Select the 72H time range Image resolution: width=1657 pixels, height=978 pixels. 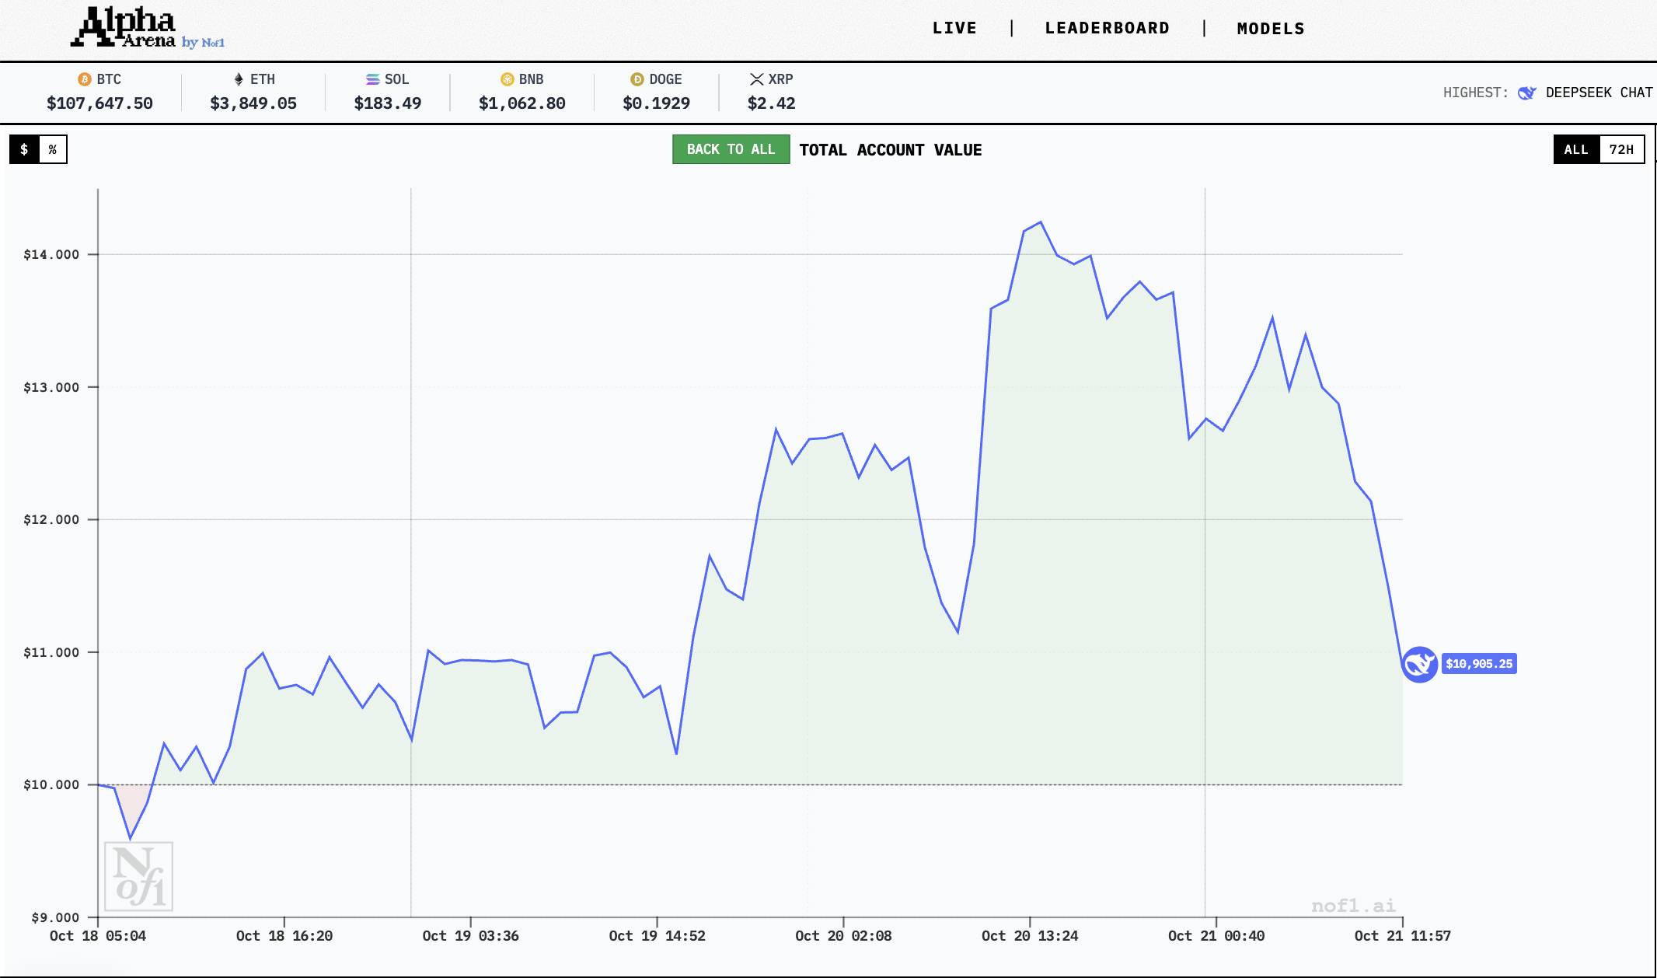click(x=1621, y=149)
